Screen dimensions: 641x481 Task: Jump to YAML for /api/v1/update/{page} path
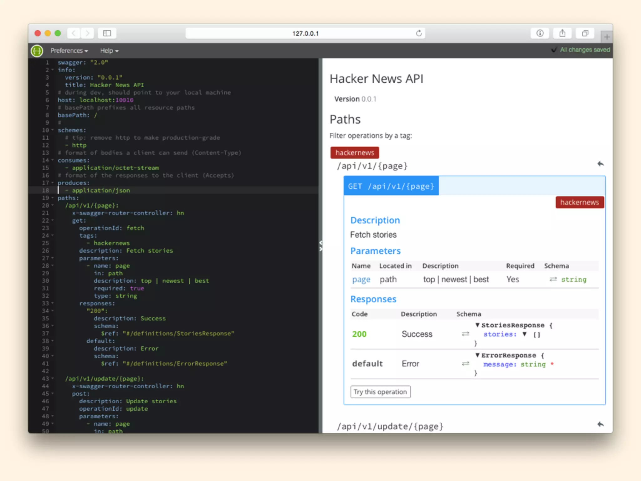[600, 424]
